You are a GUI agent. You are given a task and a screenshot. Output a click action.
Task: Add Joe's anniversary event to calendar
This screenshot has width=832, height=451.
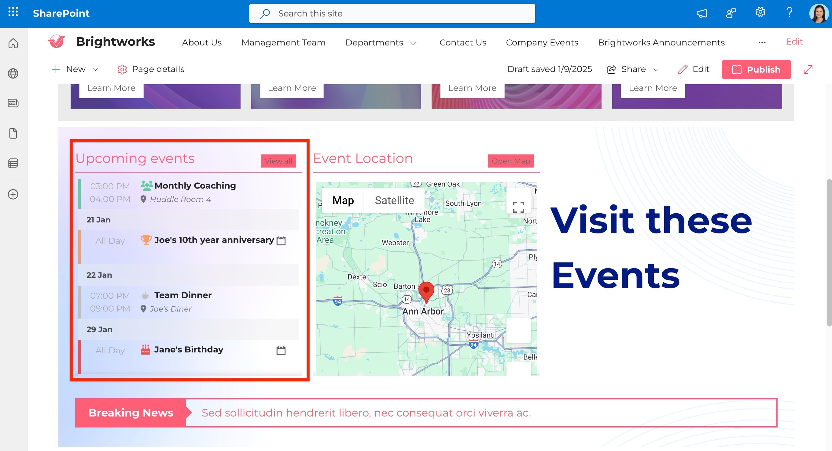click(281, 241)
